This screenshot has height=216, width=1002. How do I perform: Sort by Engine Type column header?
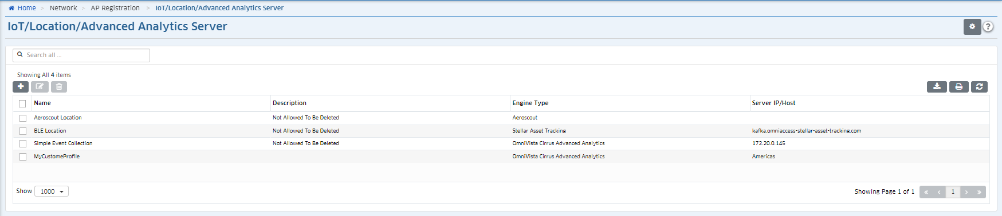click(531, 103)
